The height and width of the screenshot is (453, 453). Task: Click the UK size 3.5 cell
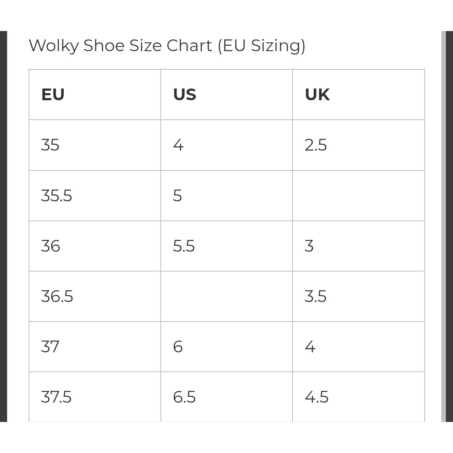359,296
